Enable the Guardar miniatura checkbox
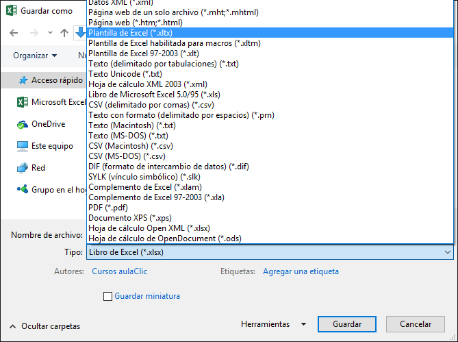The height and width of the screenshot is (342, 458). tap(107, 296)
